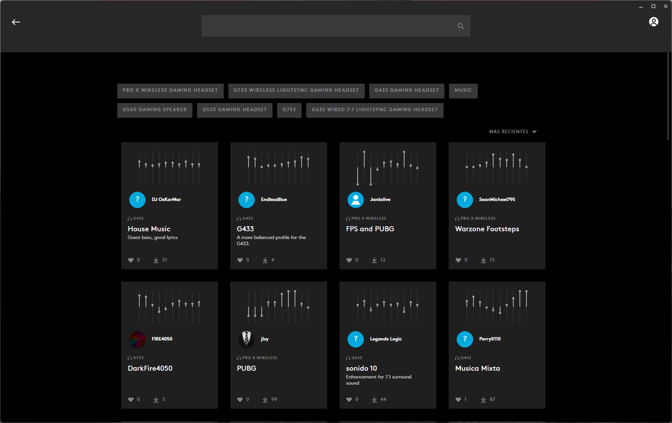The width and height of the screenshot is (672, 423).
Task: Like the sonido 10 preset
Action: pos(349,399)
